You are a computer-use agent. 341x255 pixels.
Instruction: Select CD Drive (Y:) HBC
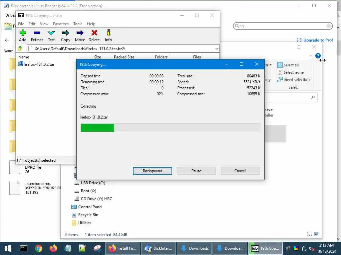click(x=94, y=199)
